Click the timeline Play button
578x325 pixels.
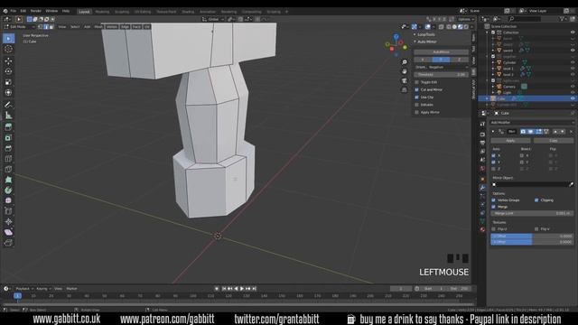click(x=242, y=289)
